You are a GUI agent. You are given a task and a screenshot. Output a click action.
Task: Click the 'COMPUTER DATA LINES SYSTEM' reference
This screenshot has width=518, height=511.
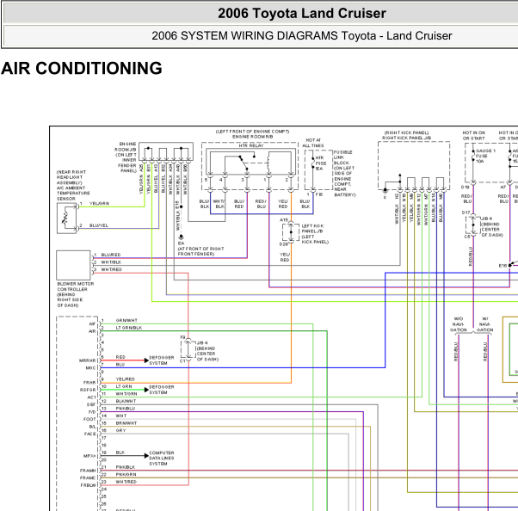pos(162,459)
